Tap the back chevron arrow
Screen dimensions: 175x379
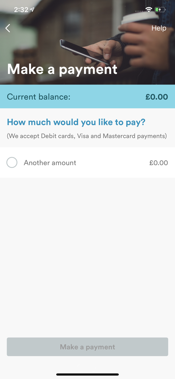click(8, 28)
